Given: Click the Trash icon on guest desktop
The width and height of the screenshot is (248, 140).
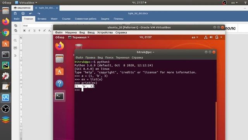Looking at the screenshot, I should click(79, 47).
